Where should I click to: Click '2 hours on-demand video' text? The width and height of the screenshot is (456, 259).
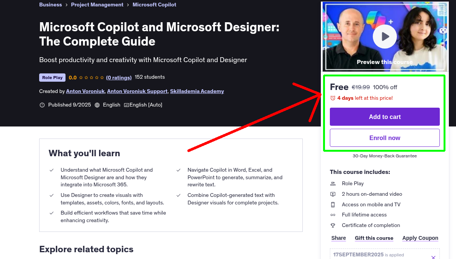point(372,194)
